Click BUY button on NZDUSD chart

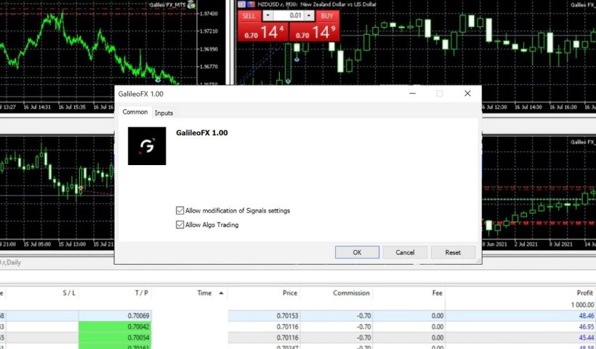pyautogui.click(x=327, y=16)
